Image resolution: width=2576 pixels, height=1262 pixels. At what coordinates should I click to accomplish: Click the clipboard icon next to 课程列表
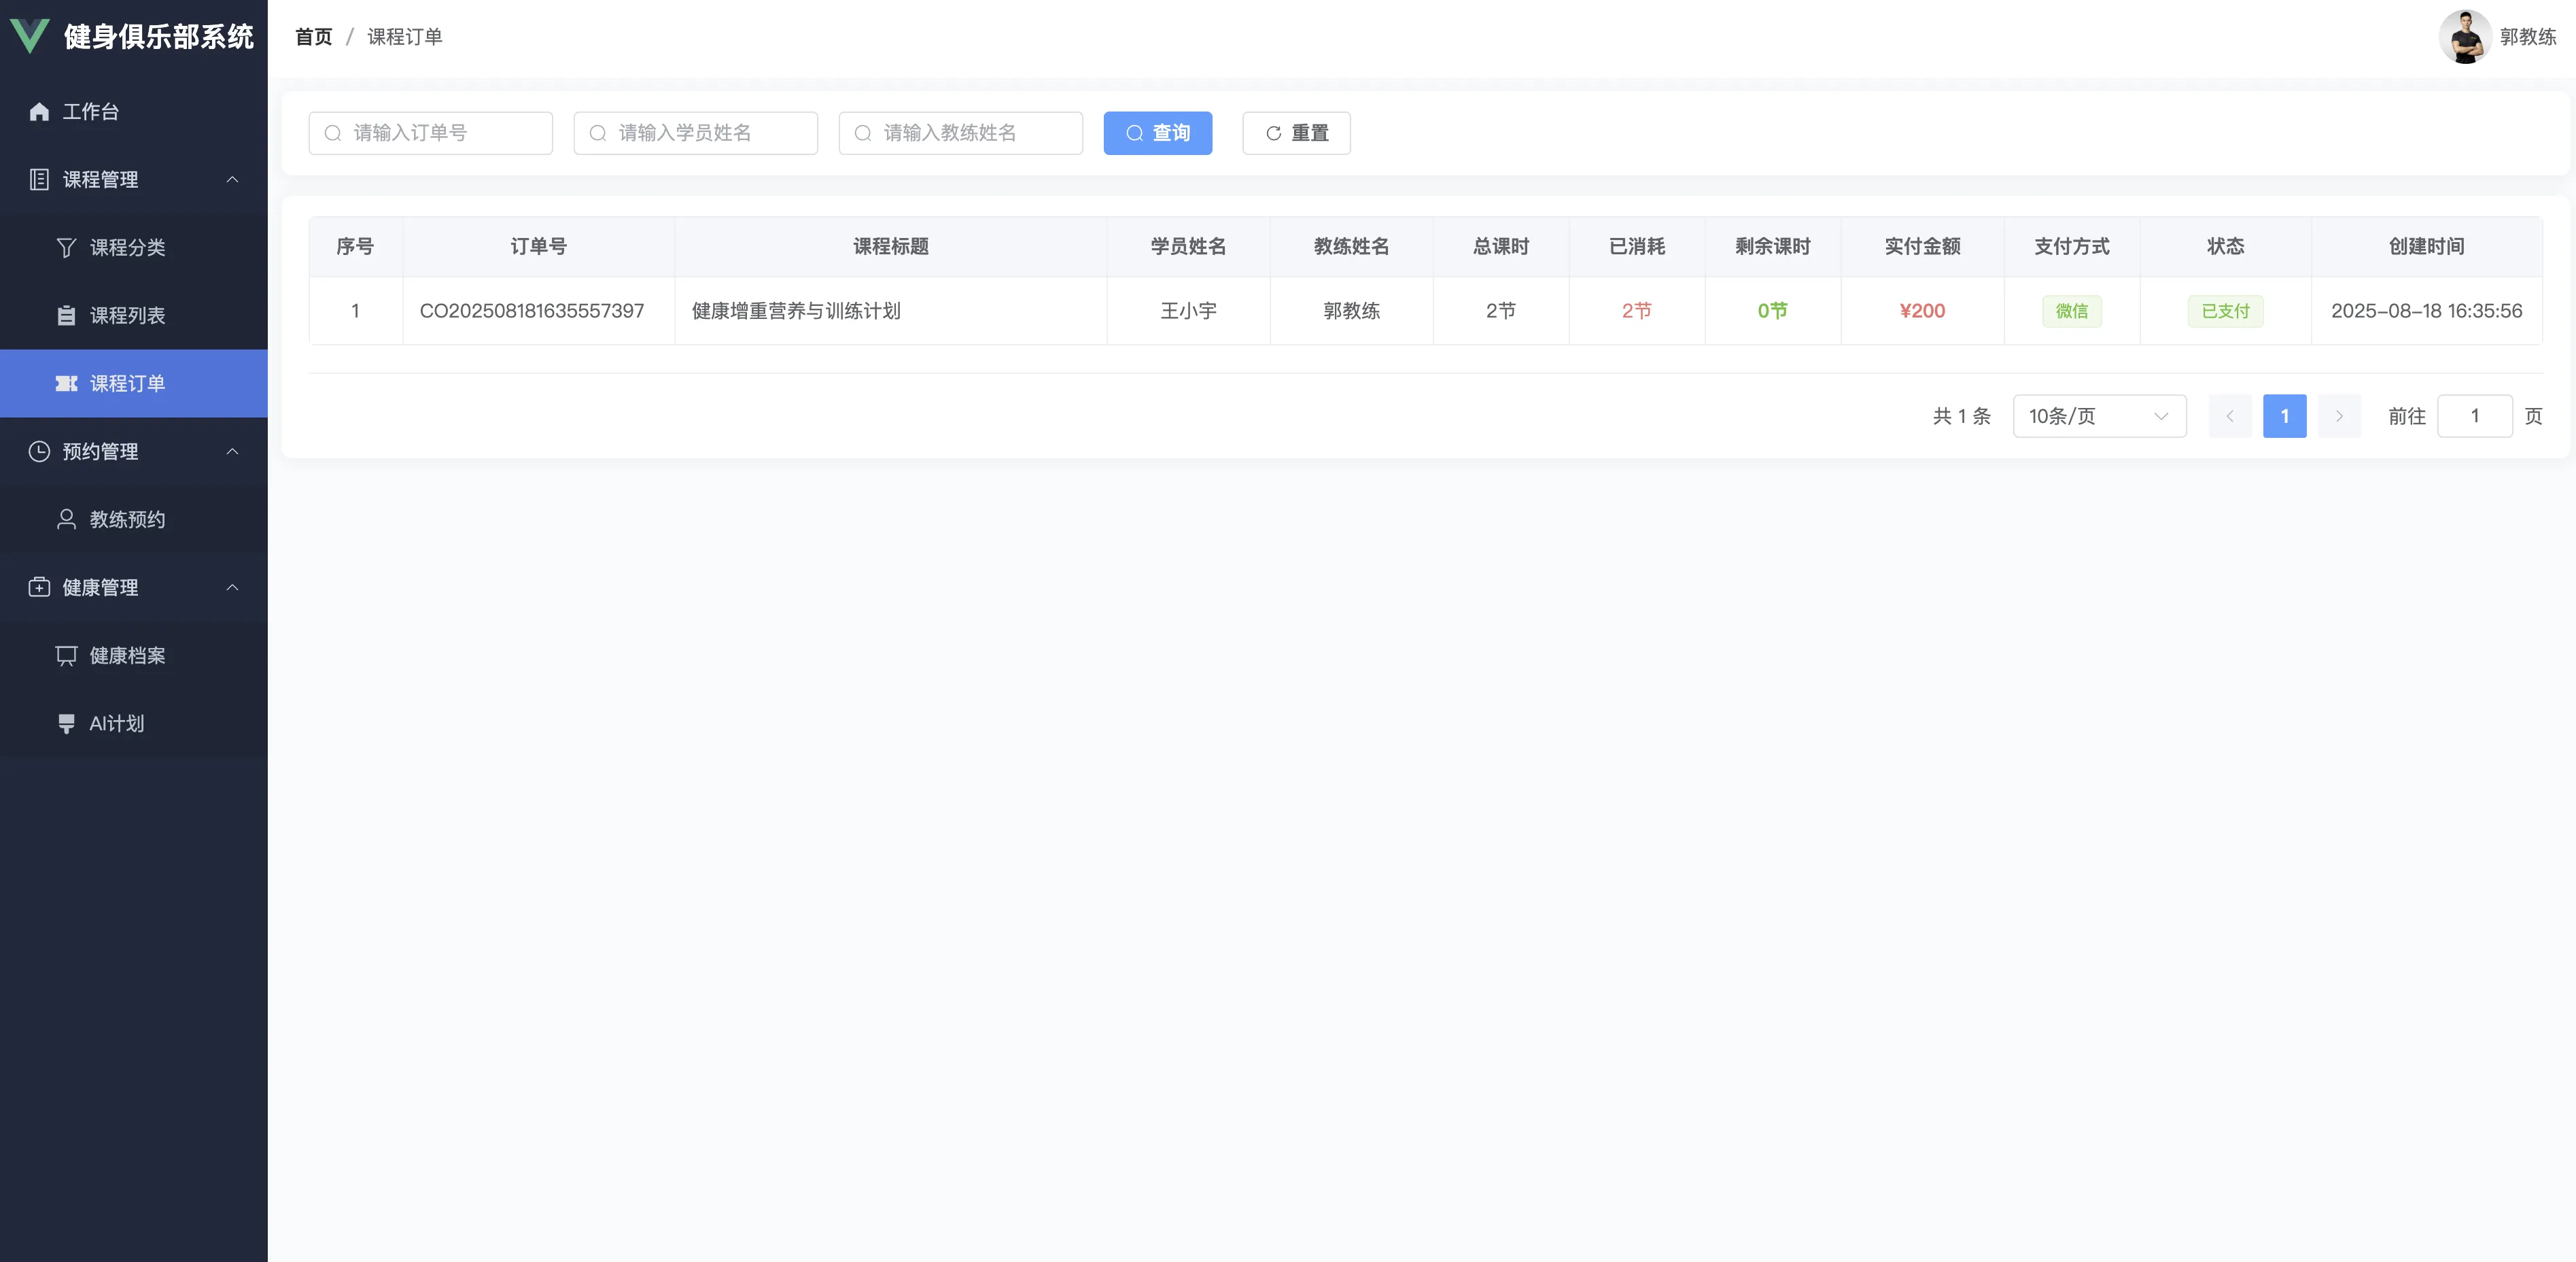point(66,315)
